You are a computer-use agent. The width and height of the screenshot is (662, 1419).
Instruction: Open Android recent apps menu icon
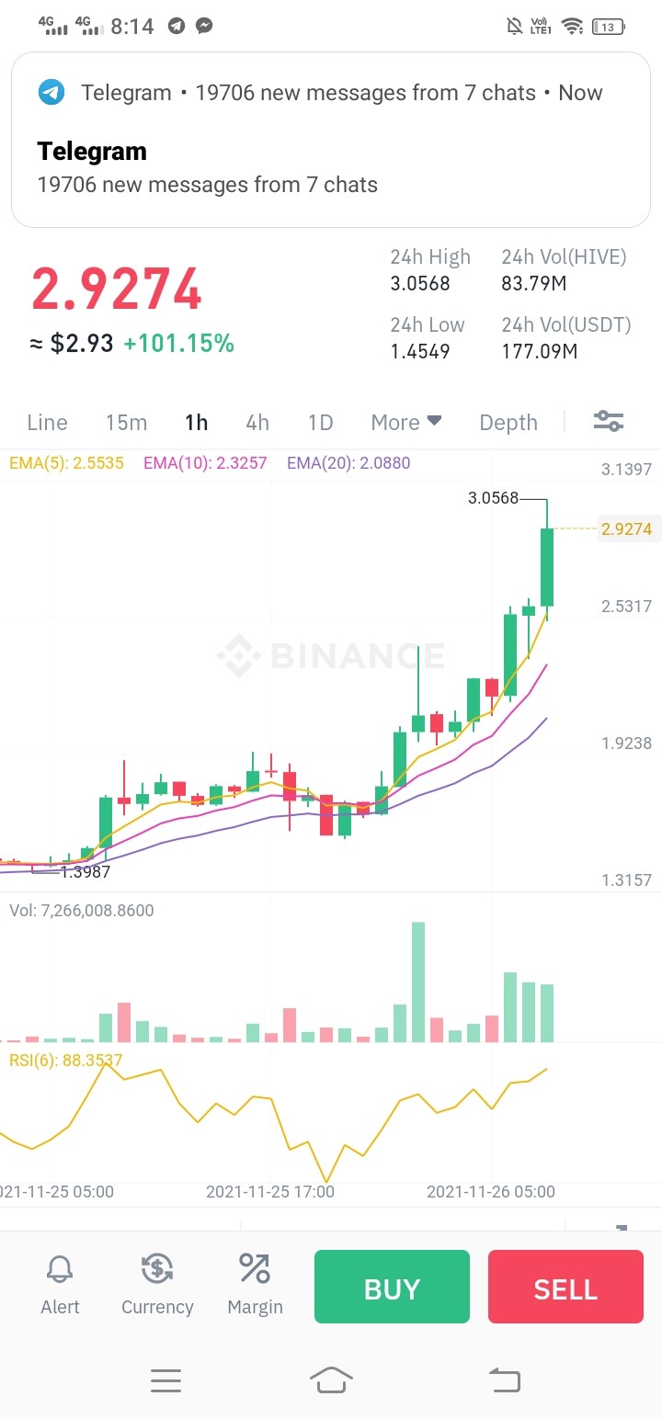(165, 1380)
